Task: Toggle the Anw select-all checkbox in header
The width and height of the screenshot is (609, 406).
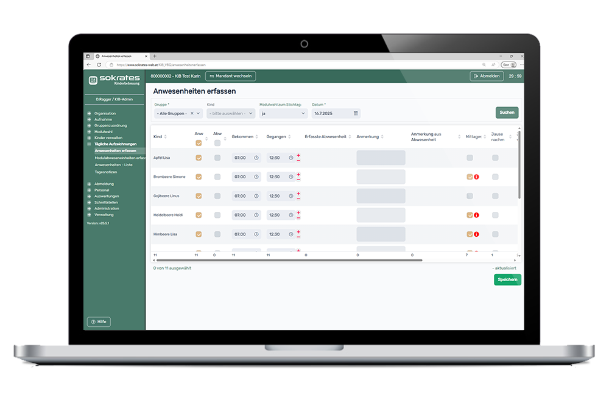Action: pos(199,143)
